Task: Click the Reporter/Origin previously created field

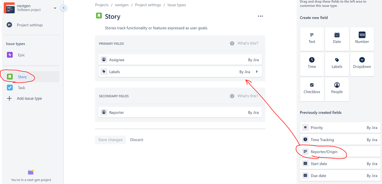Action: click(340, 151)
